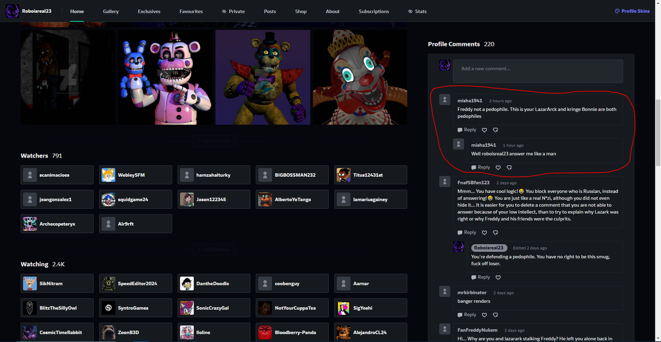Image resolution: width=661 pixels, height=342 pixels.
Task: Open the About tab
Action: (x=333, y=11)
